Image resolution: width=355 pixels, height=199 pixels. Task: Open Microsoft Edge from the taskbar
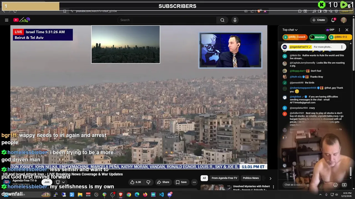pos(137,195)
